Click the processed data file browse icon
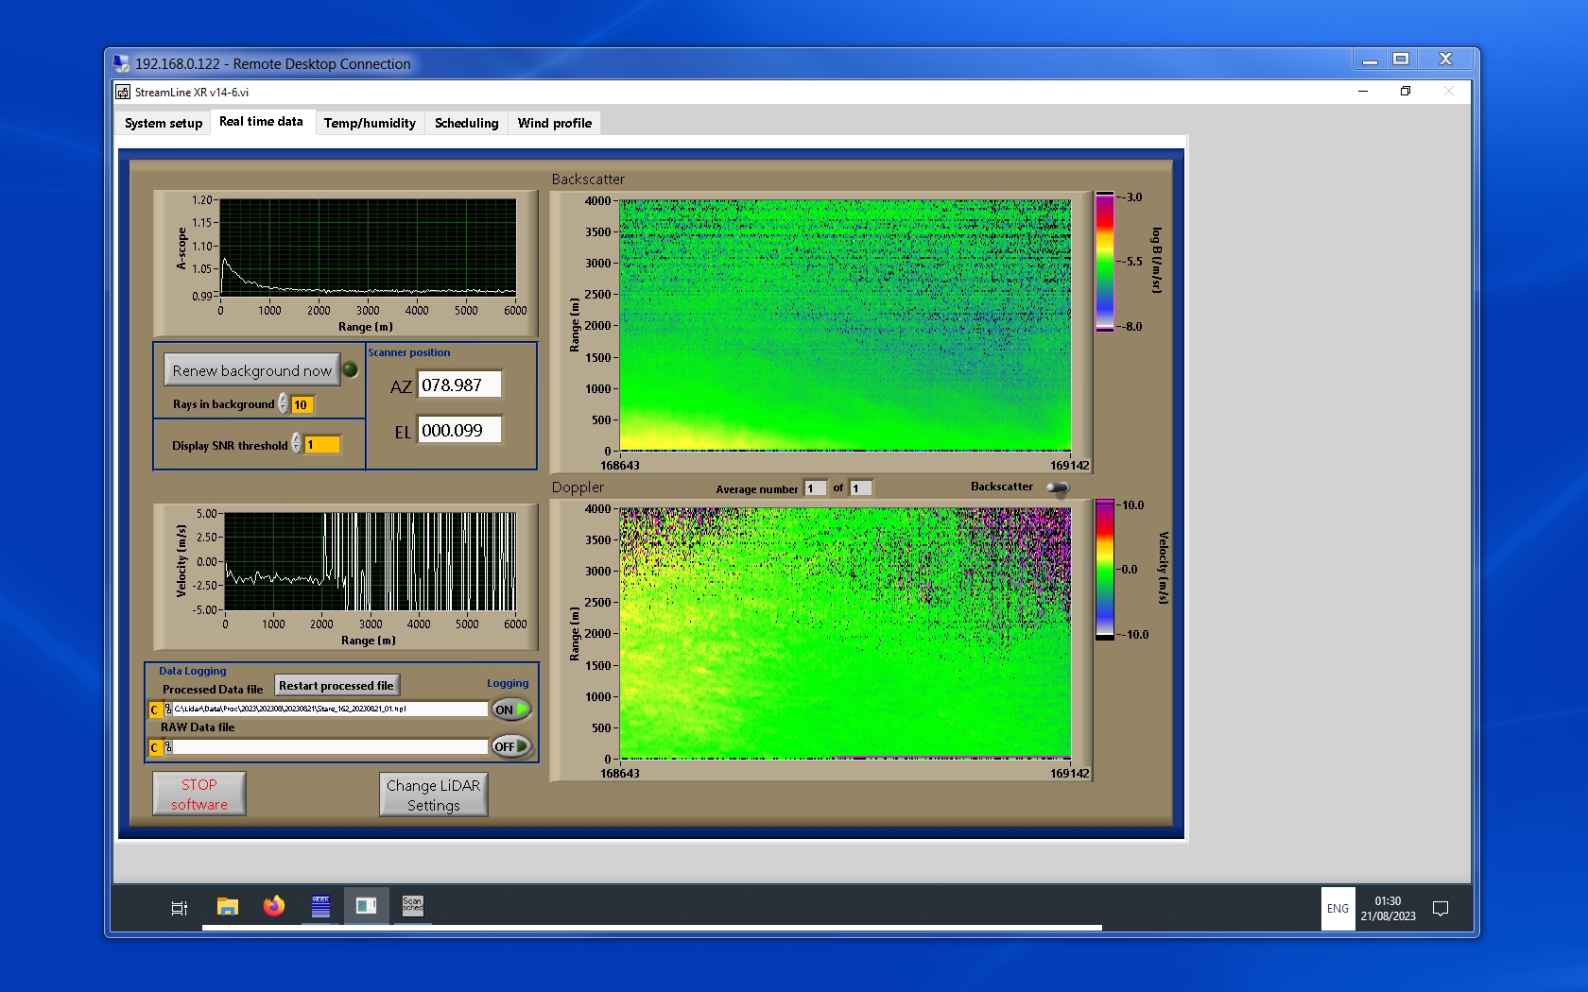 [168, 710]
